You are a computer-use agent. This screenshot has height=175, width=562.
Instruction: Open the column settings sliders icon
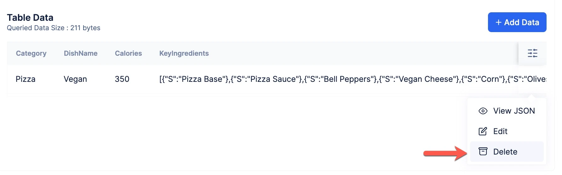[532, 53]
